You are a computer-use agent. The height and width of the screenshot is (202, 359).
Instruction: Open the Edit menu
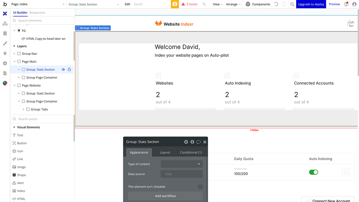(x=127, y=4)
